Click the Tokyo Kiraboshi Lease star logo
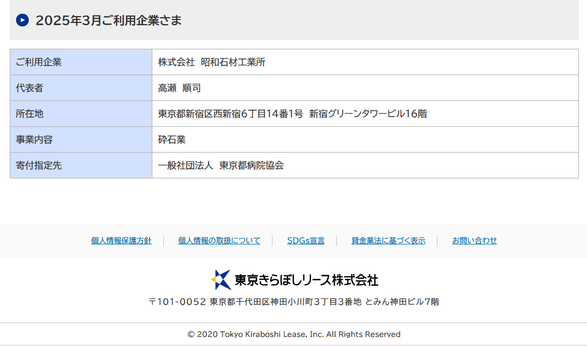587x346 pixels. click(221, 280)
